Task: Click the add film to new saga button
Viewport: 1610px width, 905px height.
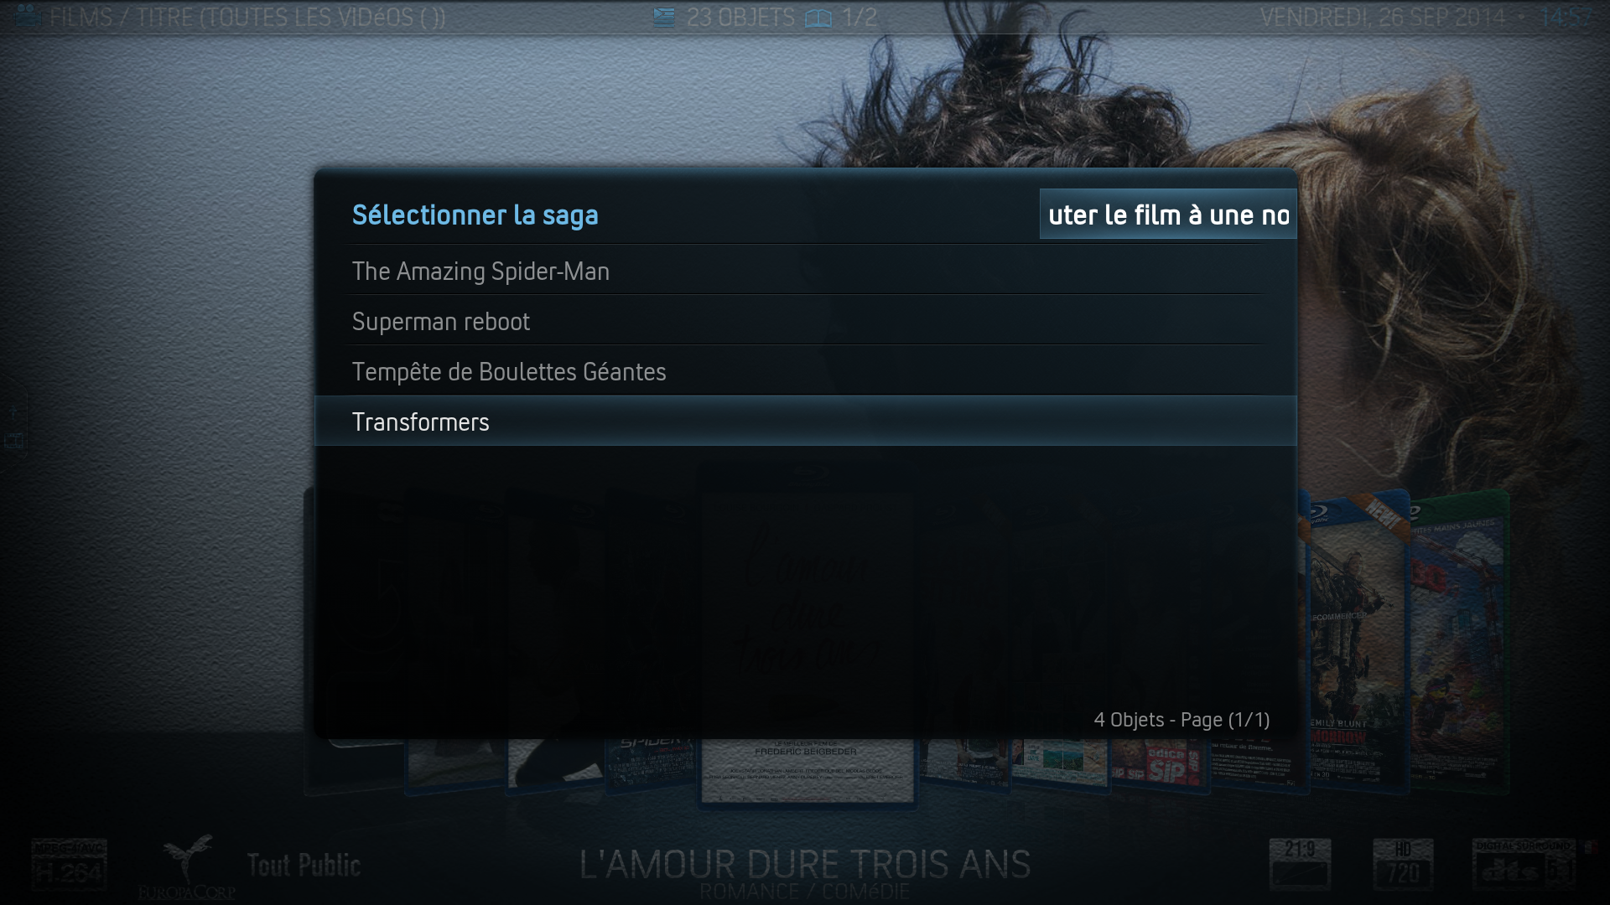Action: click(x=1168, y=215)
